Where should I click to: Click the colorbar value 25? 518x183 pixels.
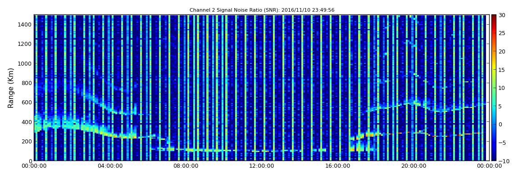coord(502,33)
